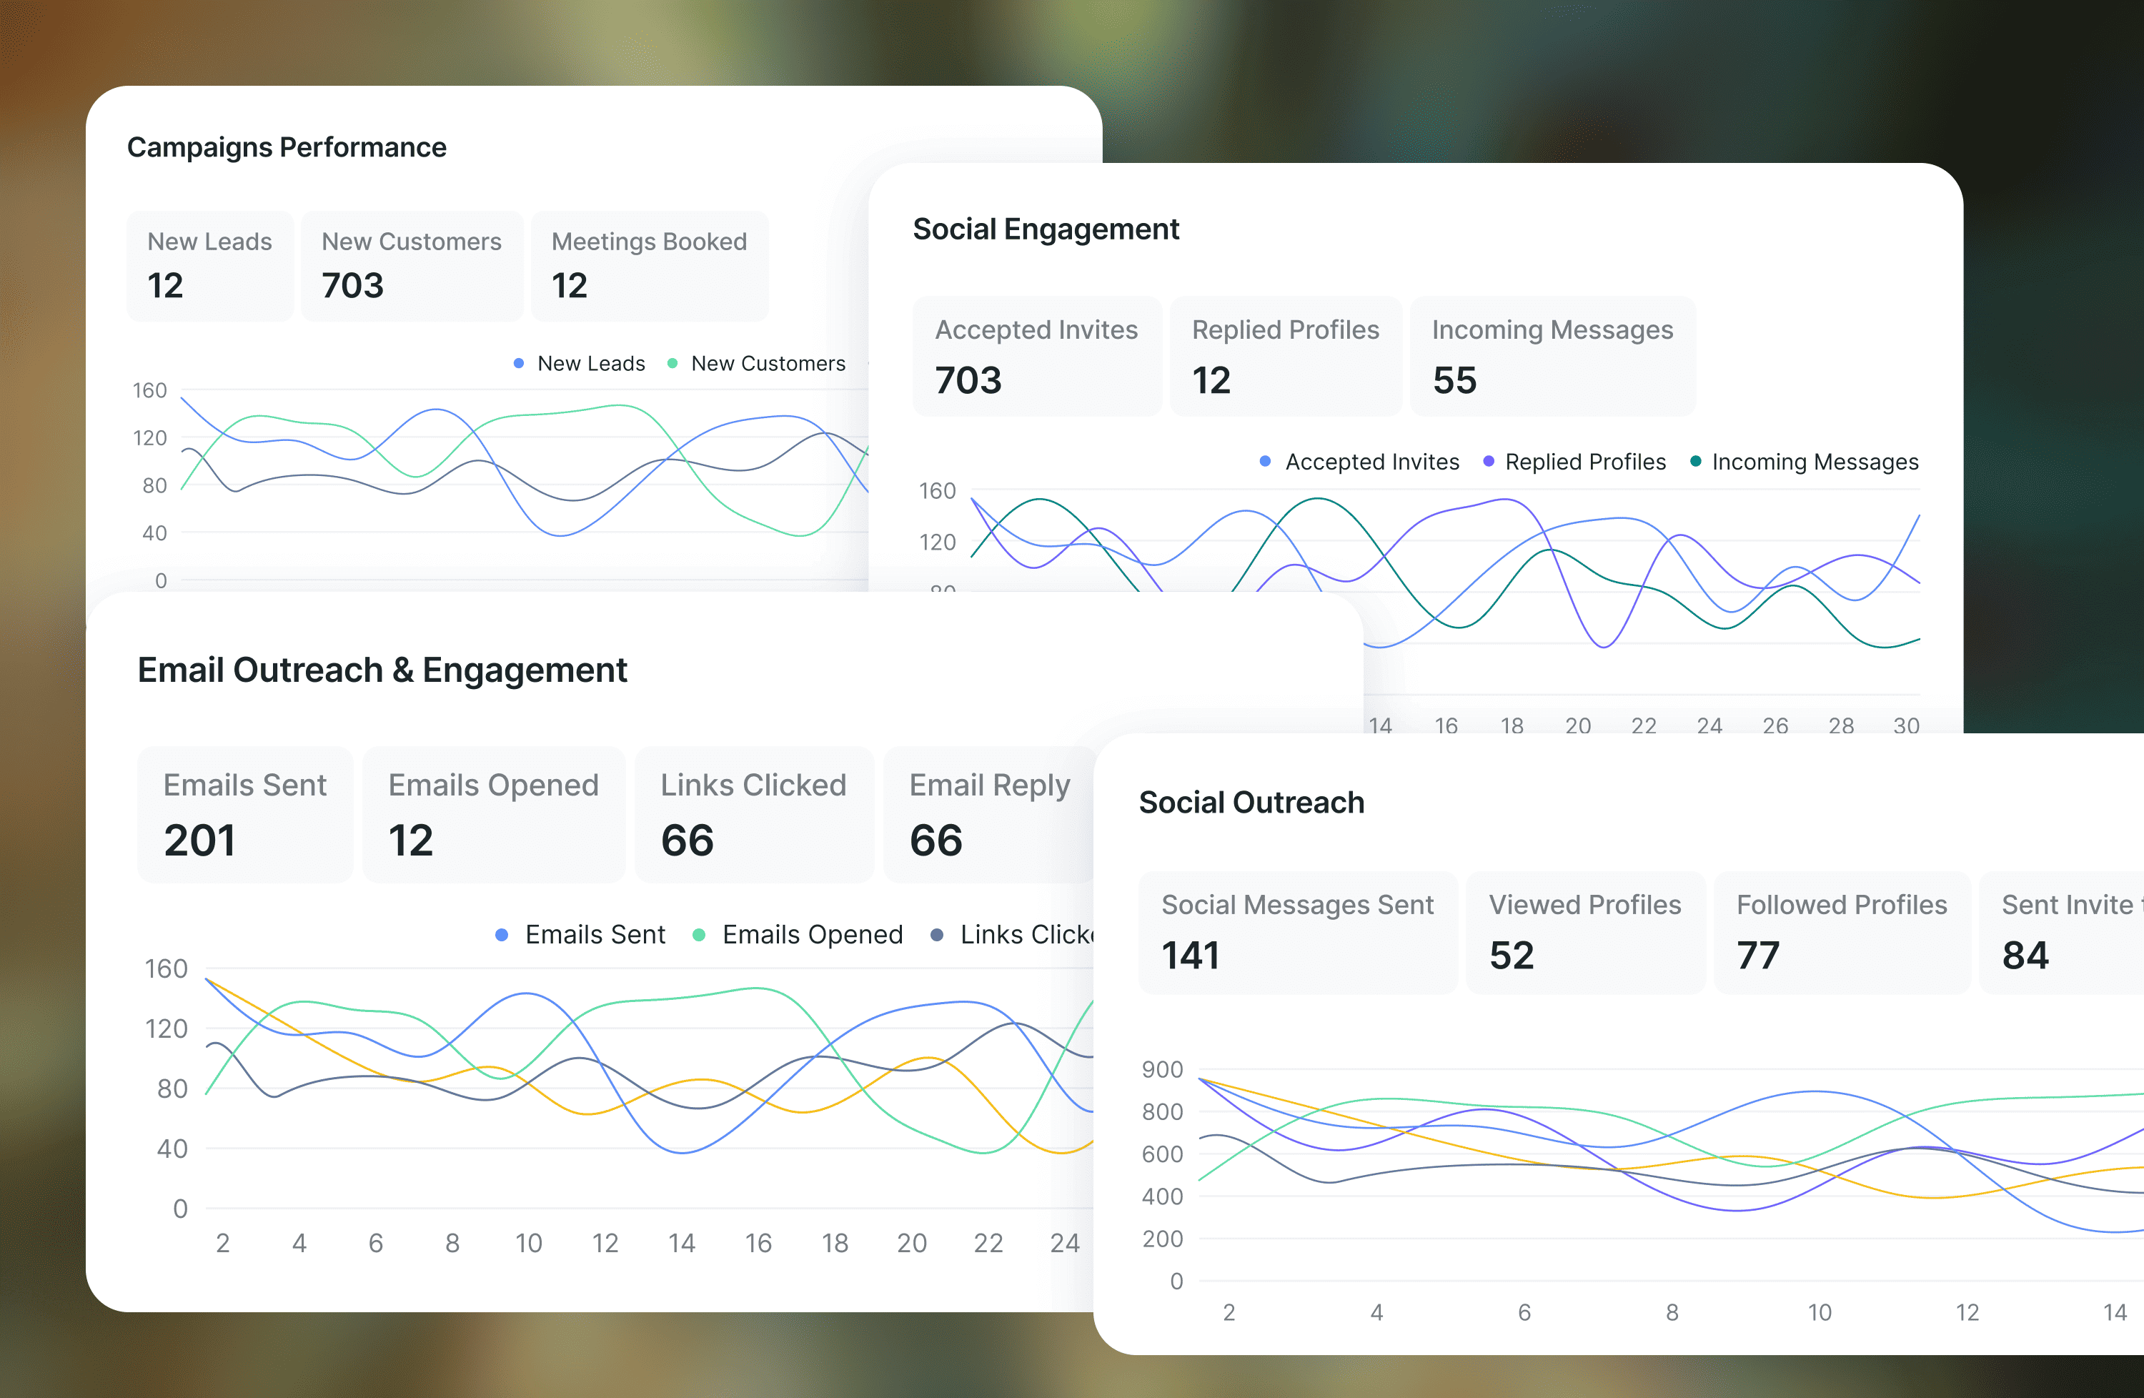Image resolution: width=2144 pixels, height=1398 pixels.
Task: Toggle New Customers series in legend
Action: [767, 363]
